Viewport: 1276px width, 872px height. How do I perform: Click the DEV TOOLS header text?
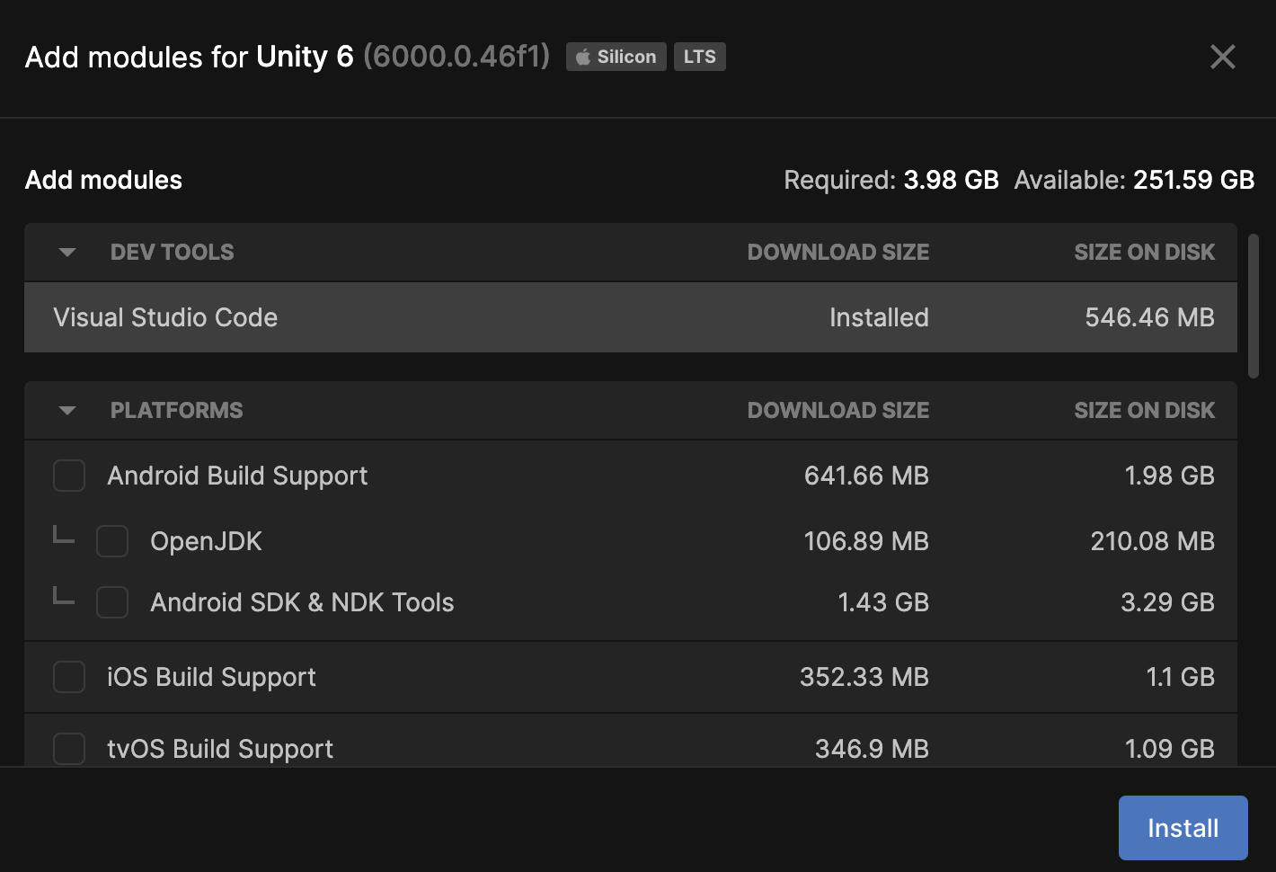coord(172,253)
